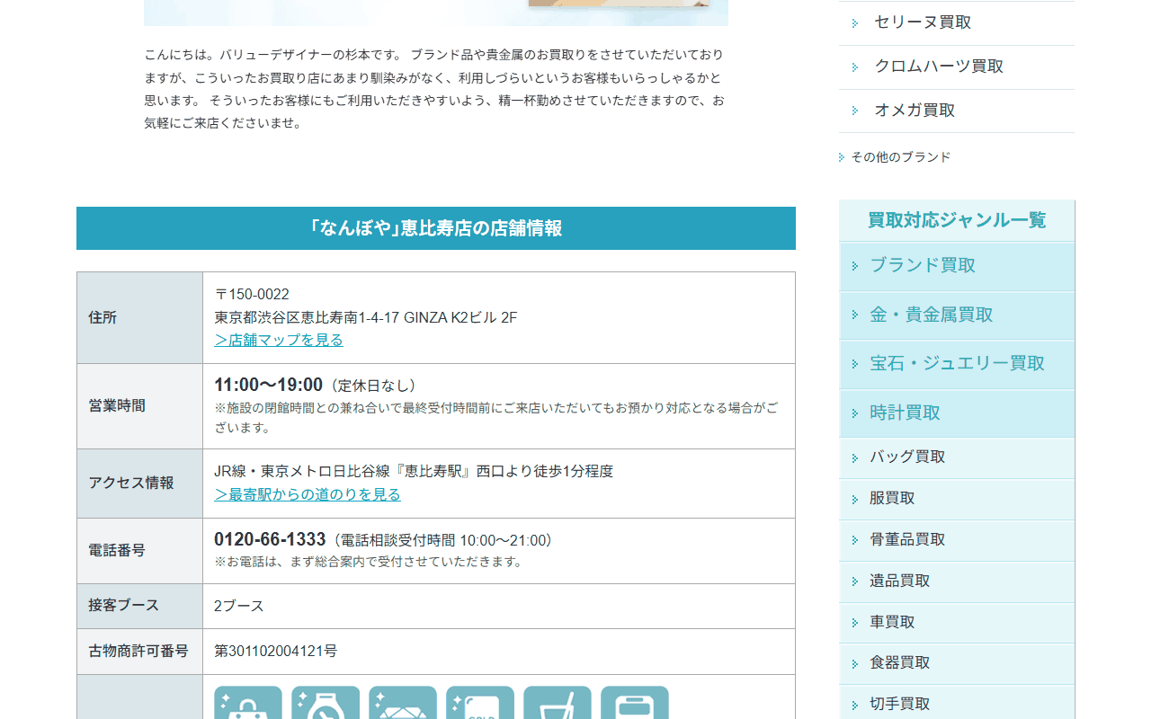
Task: Click the postal code 〒150-0022
Action: [252, 295]
